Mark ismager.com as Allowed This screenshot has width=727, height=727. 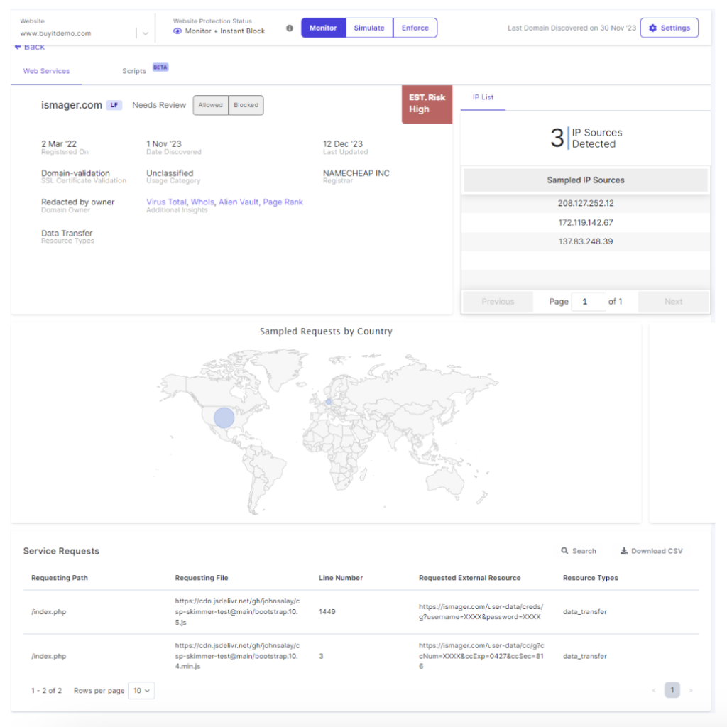(x=210, y=104)
